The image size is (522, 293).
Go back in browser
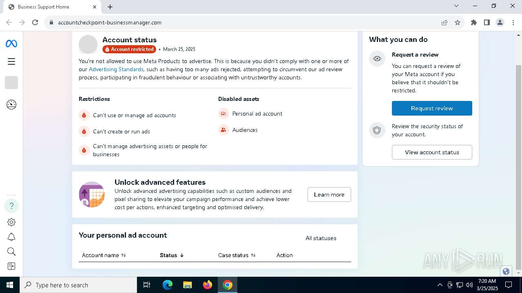click(9, 22)
